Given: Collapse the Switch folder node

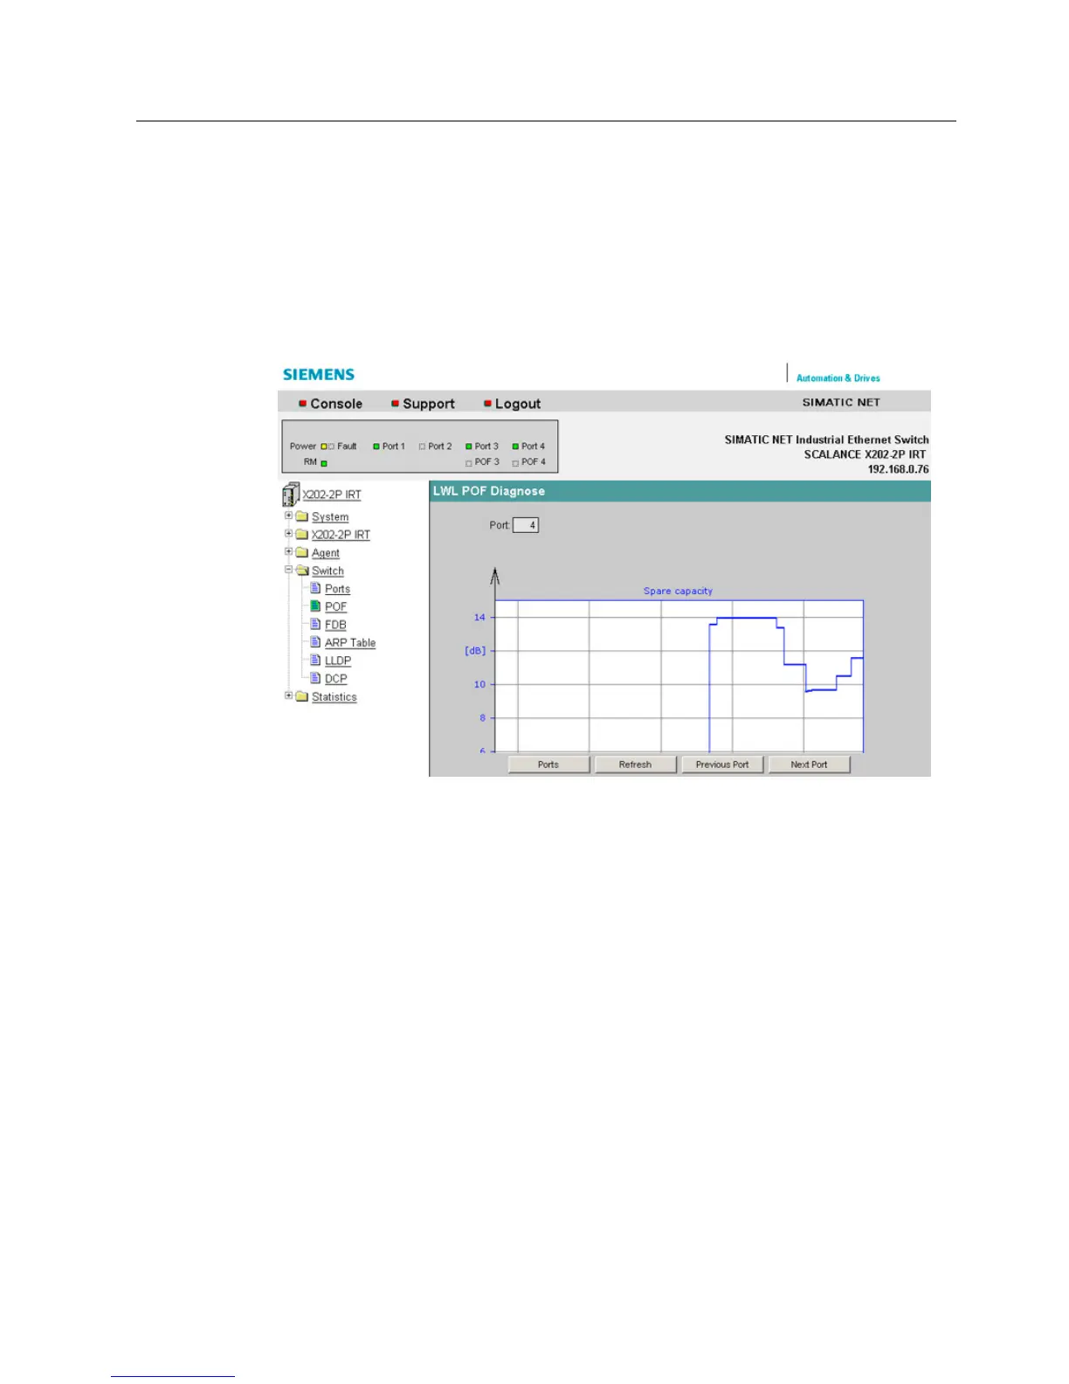Looking at the screenshot, I should coord(288,569).
